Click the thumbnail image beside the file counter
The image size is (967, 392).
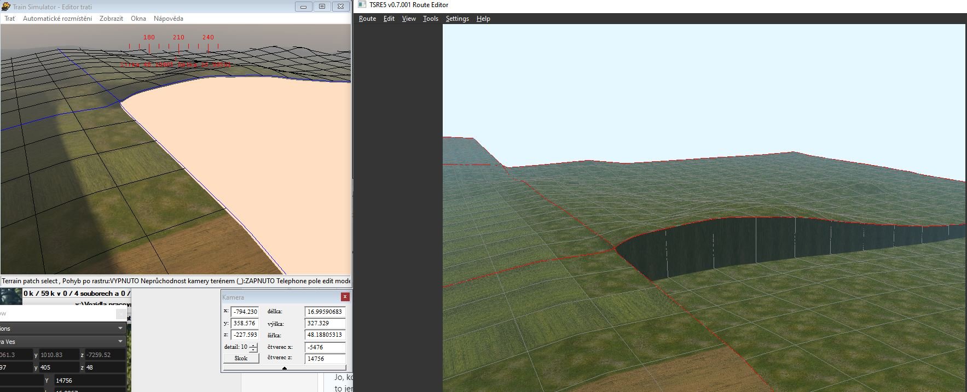point(11,296)
